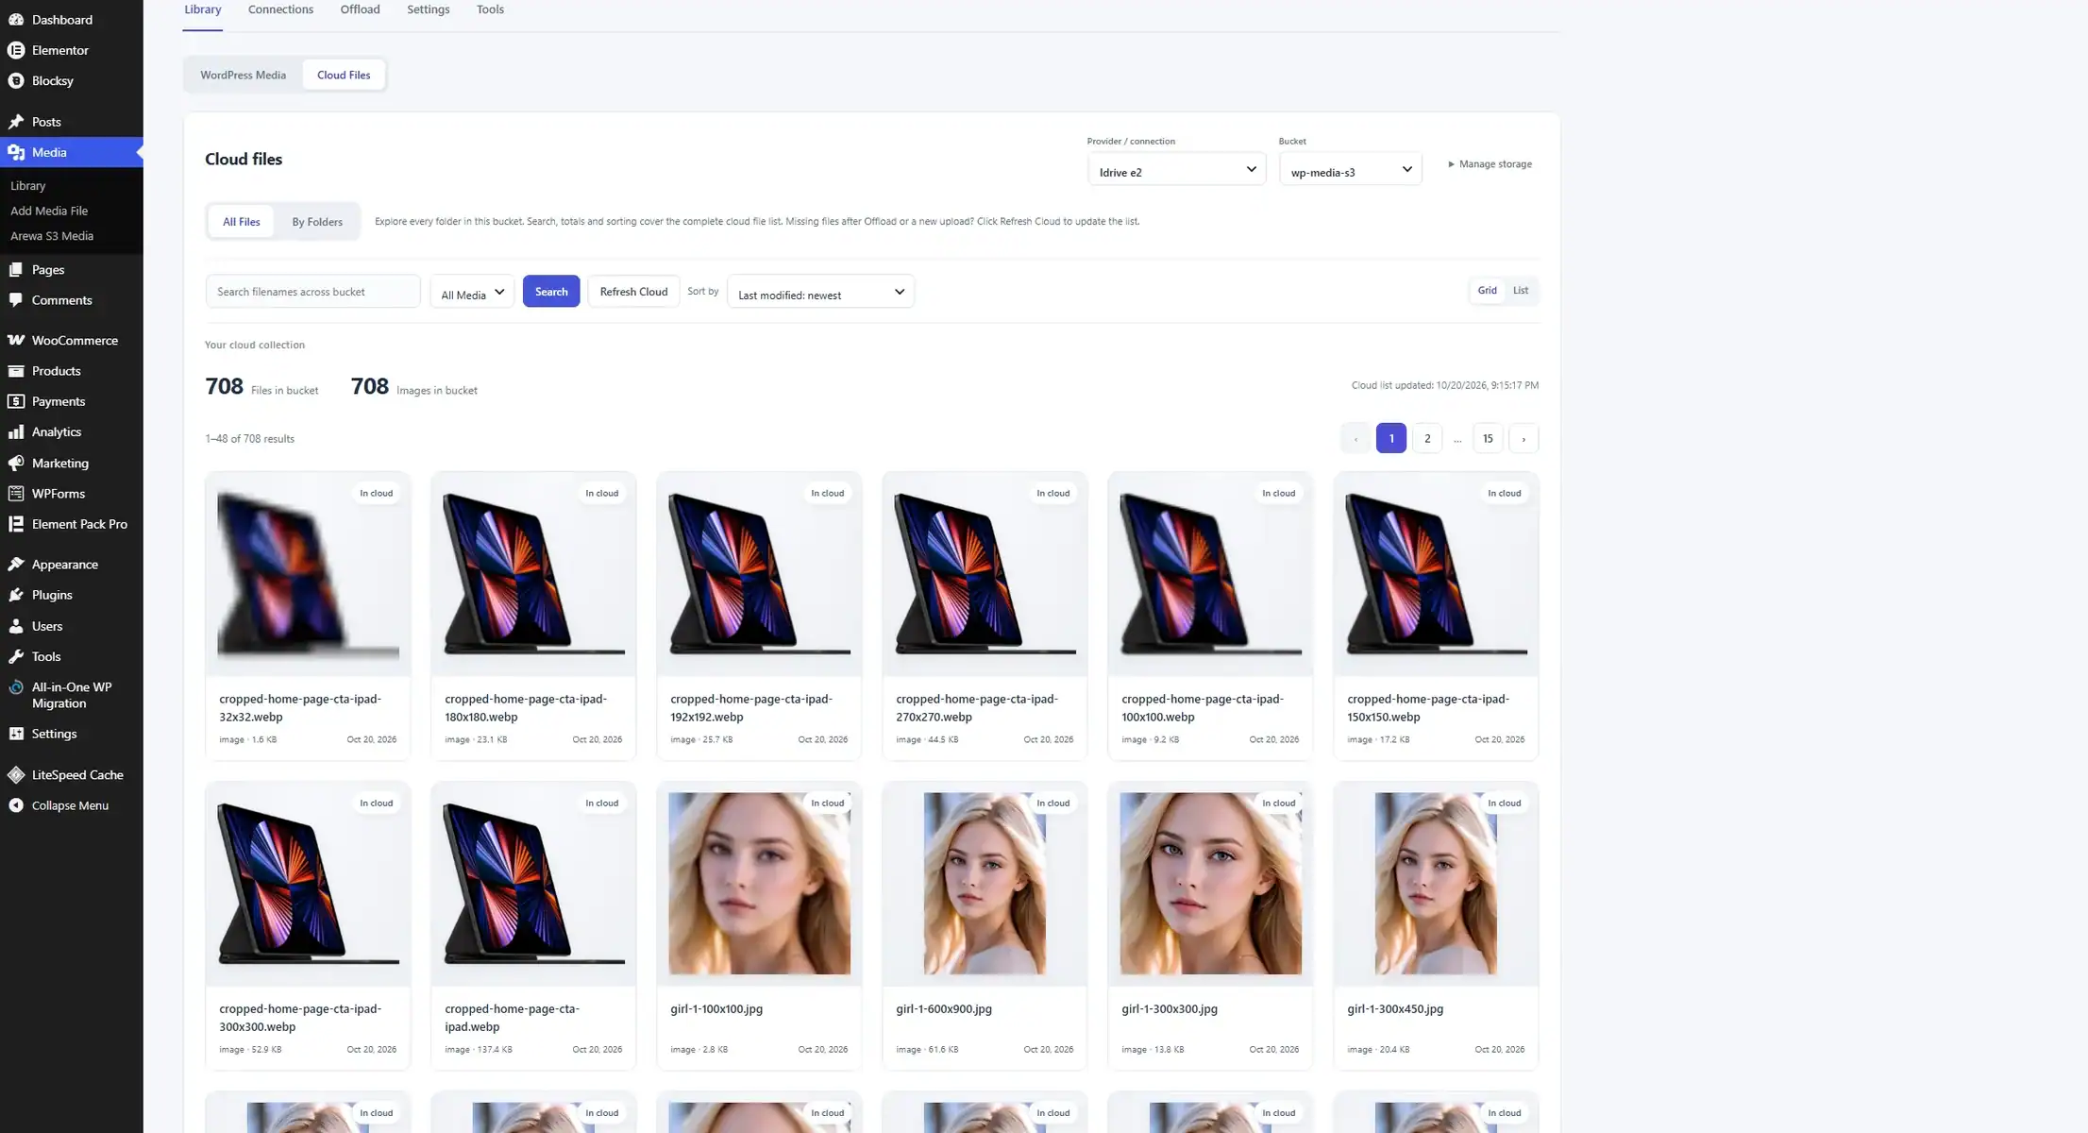Click filename cropped-home-page-cta-ipad-300x300.webp
The image size is (2088, 1133).
pos(300,1018)
